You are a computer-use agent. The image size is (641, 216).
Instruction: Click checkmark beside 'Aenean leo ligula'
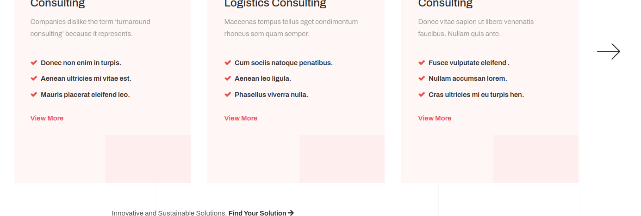click(228, 78)
